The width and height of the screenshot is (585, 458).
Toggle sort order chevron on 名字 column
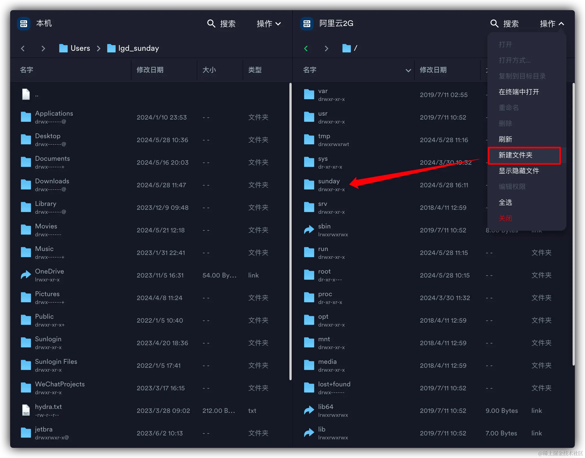pos(408,70)
